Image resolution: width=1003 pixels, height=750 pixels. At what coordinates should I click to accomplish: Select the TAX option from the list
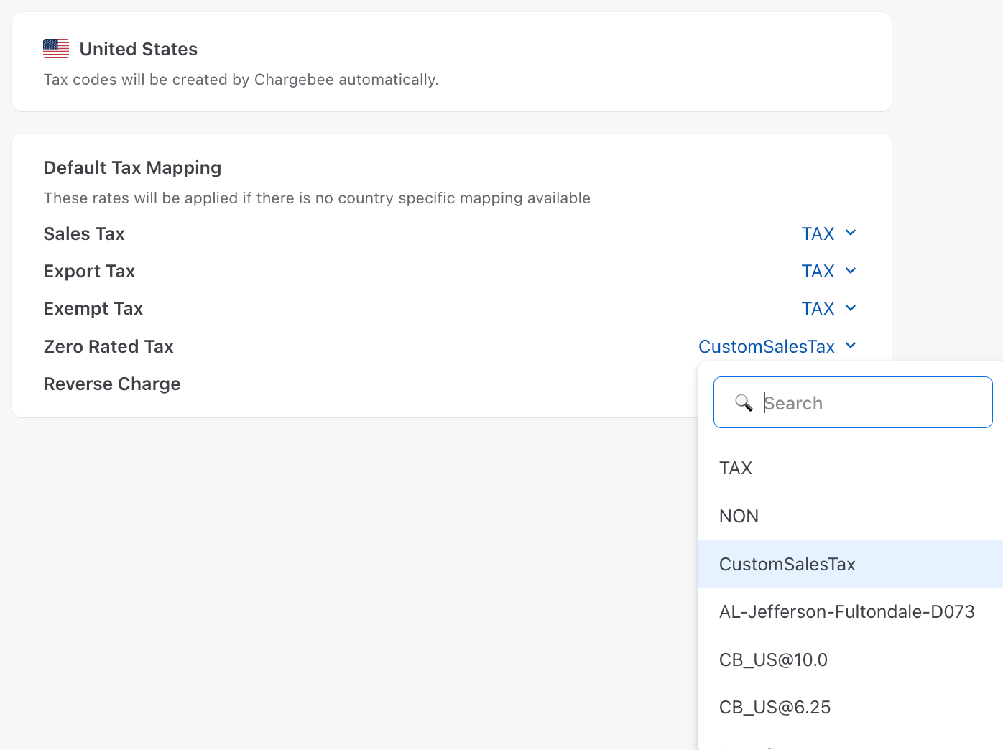(736, 468)
